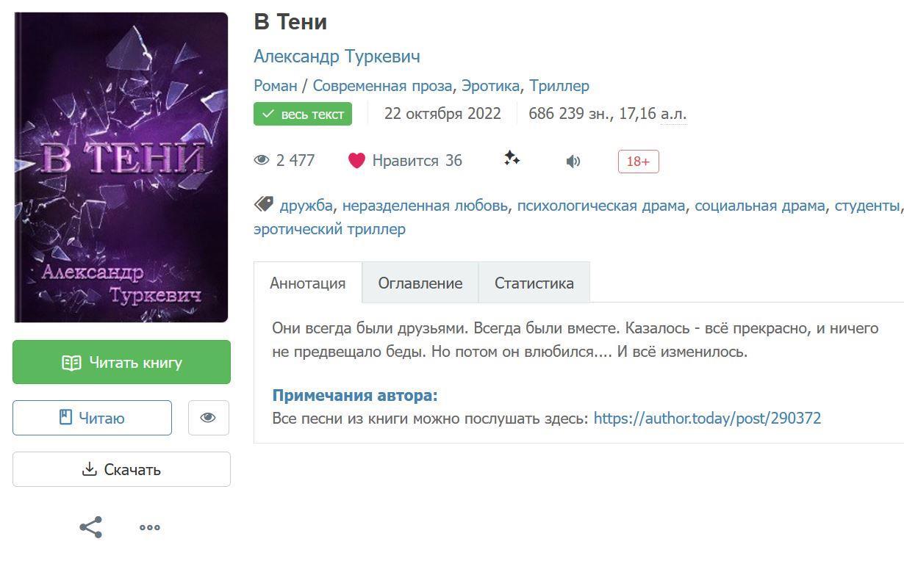Switch to the Оглавление tab
Screen dimensions: 904x561
420,283
